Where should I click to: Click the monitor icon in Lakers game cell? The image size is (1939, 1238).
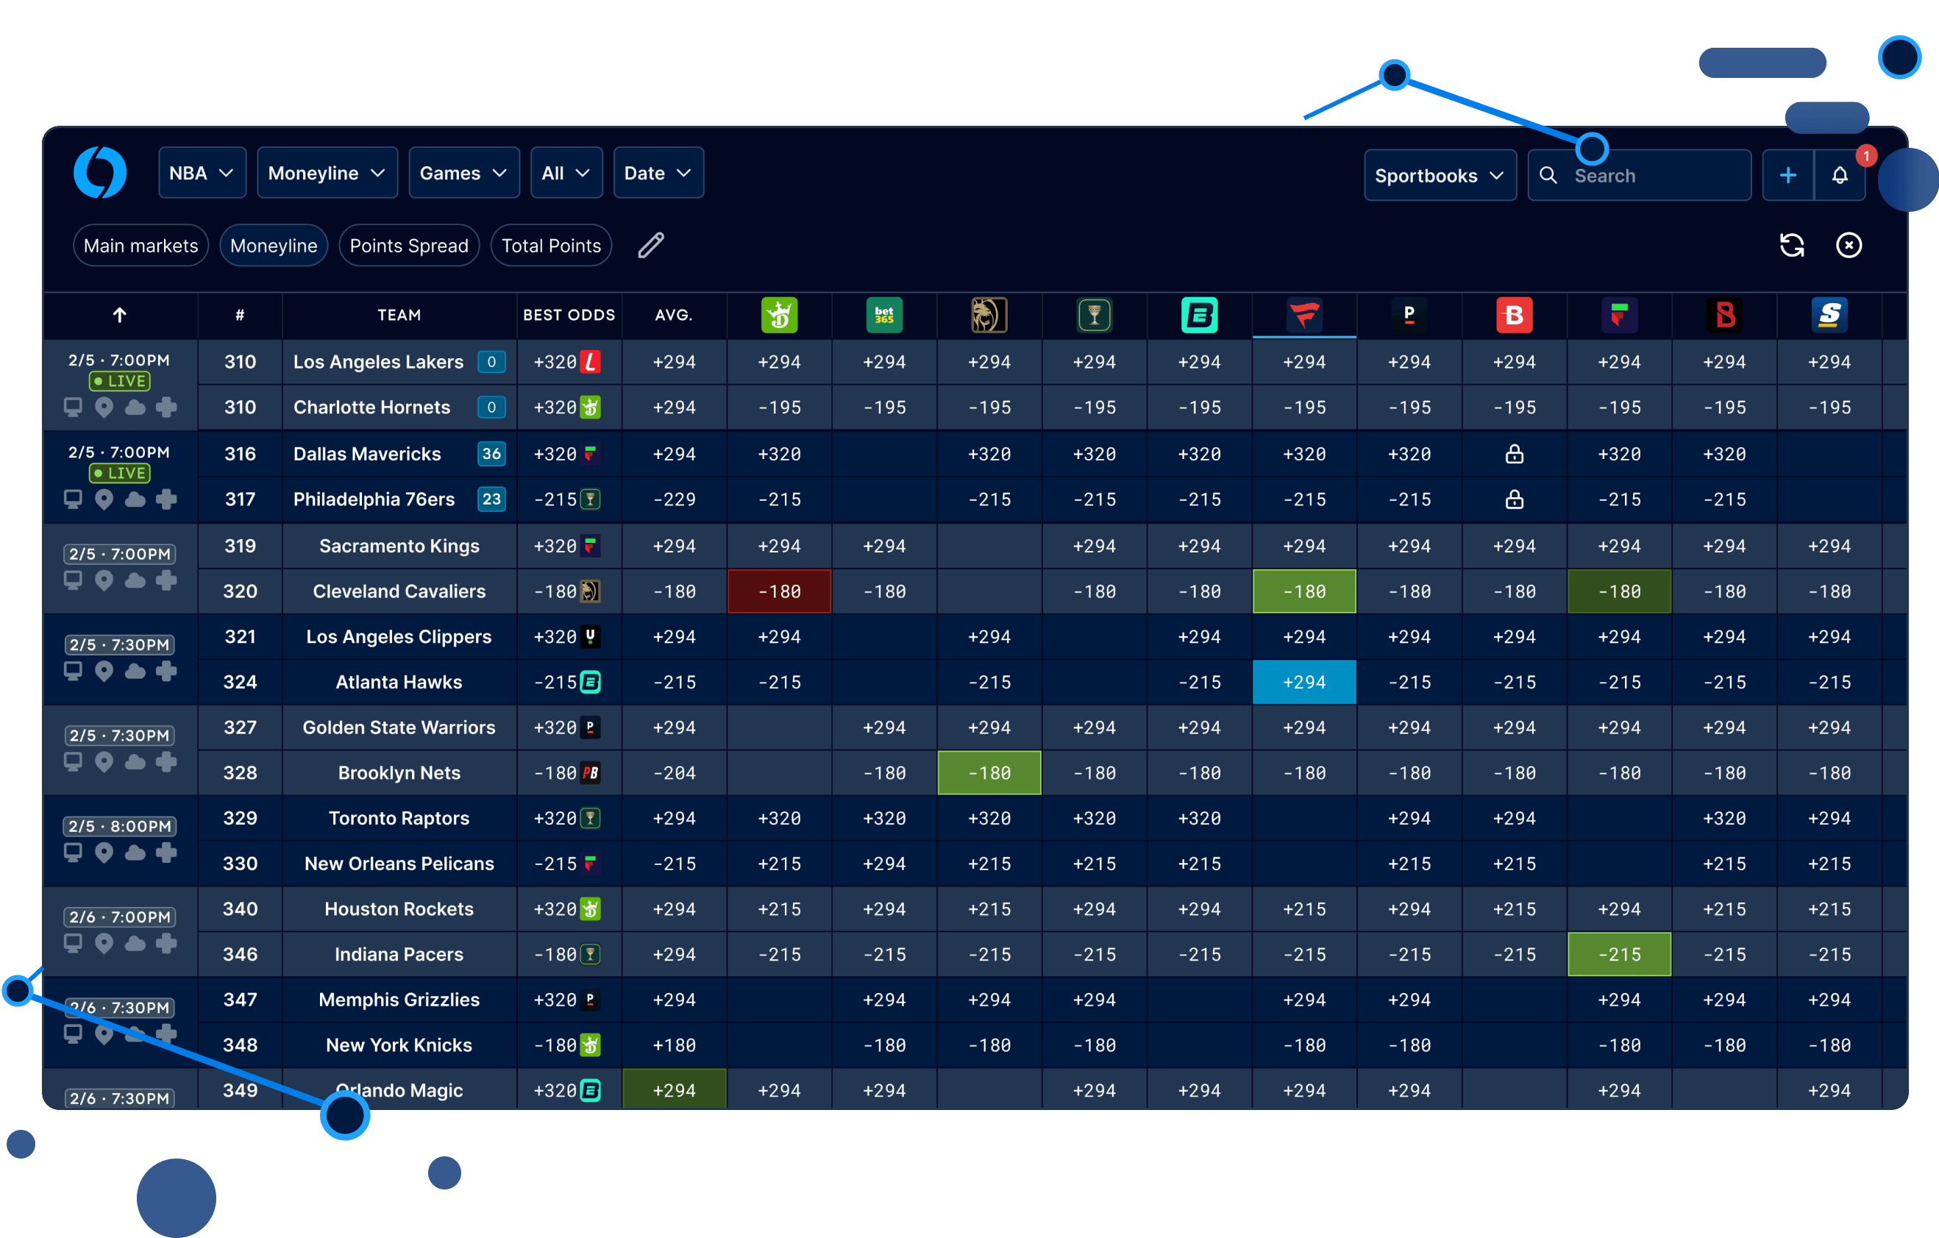pos(74,408)
